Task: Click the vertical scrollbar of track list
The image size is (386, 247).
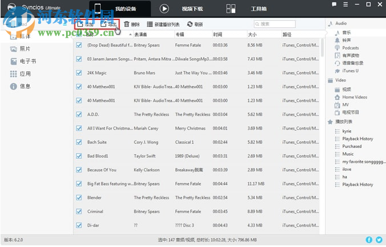Action: pos(322,47)
